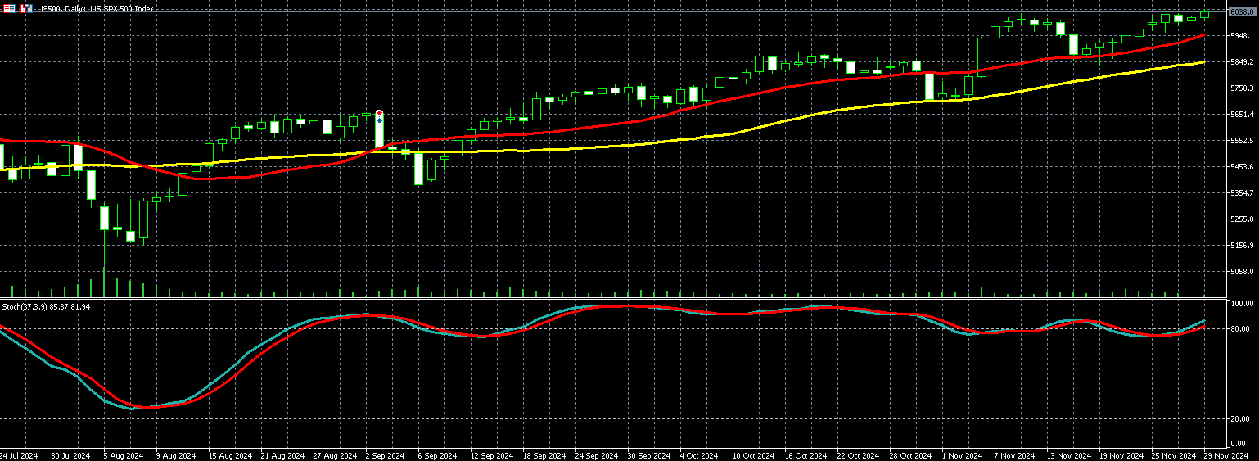
Task: Click the red arrow marker above the September candle
Action: click(x=379, y=114)
